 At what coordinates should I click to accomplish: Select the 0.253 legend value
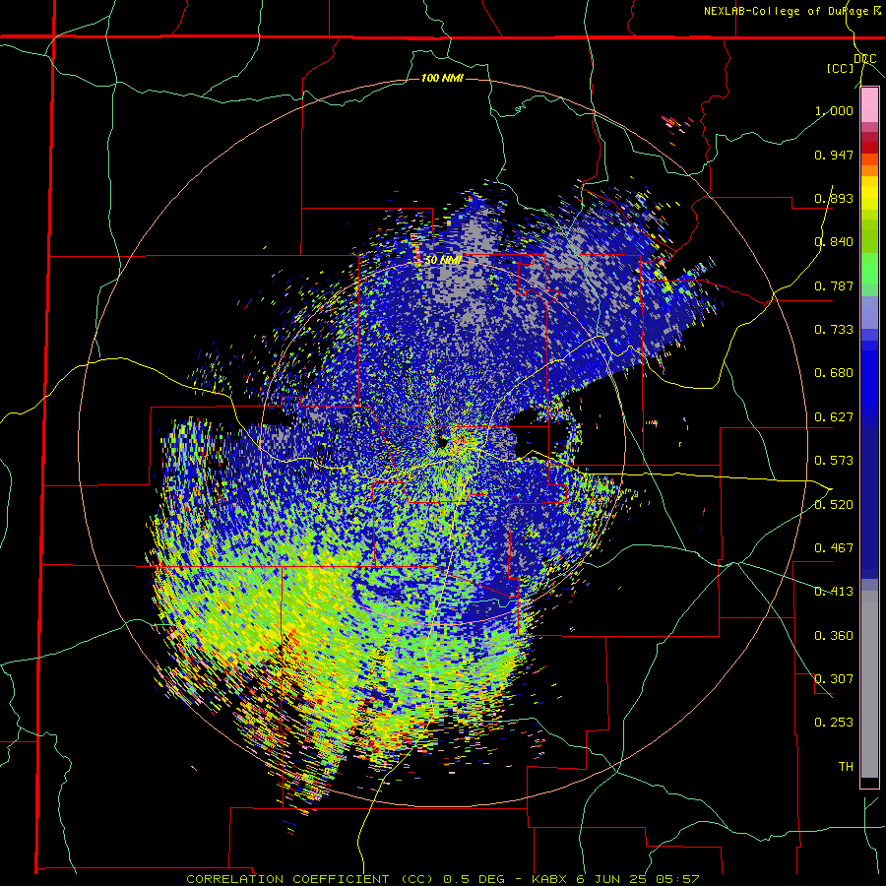[x=834, y=723]
